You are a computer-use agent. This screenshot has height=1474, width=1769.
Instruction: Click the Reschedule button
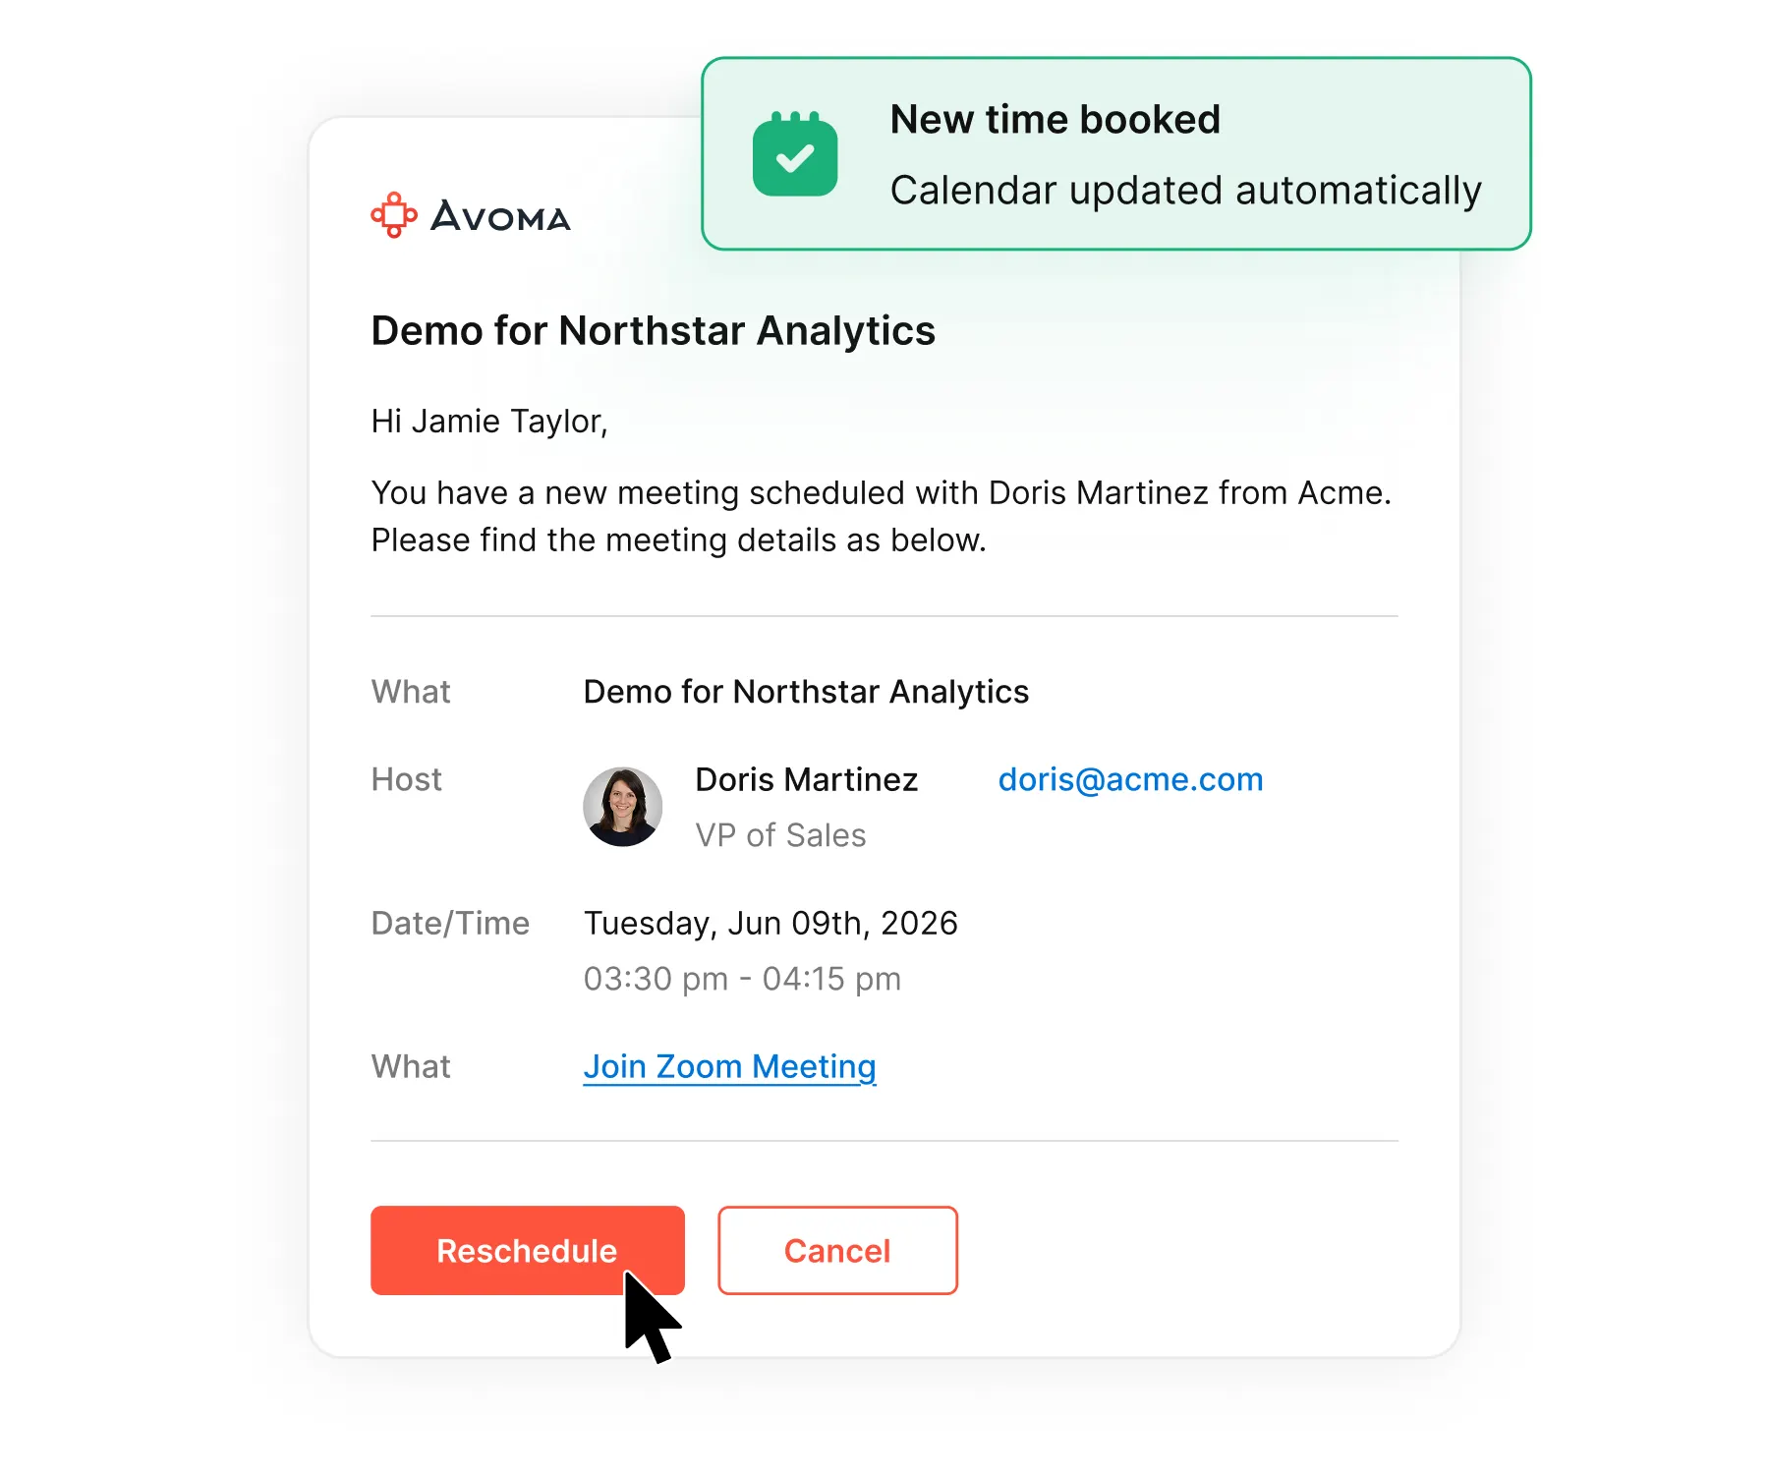[x=527, y=1250]
